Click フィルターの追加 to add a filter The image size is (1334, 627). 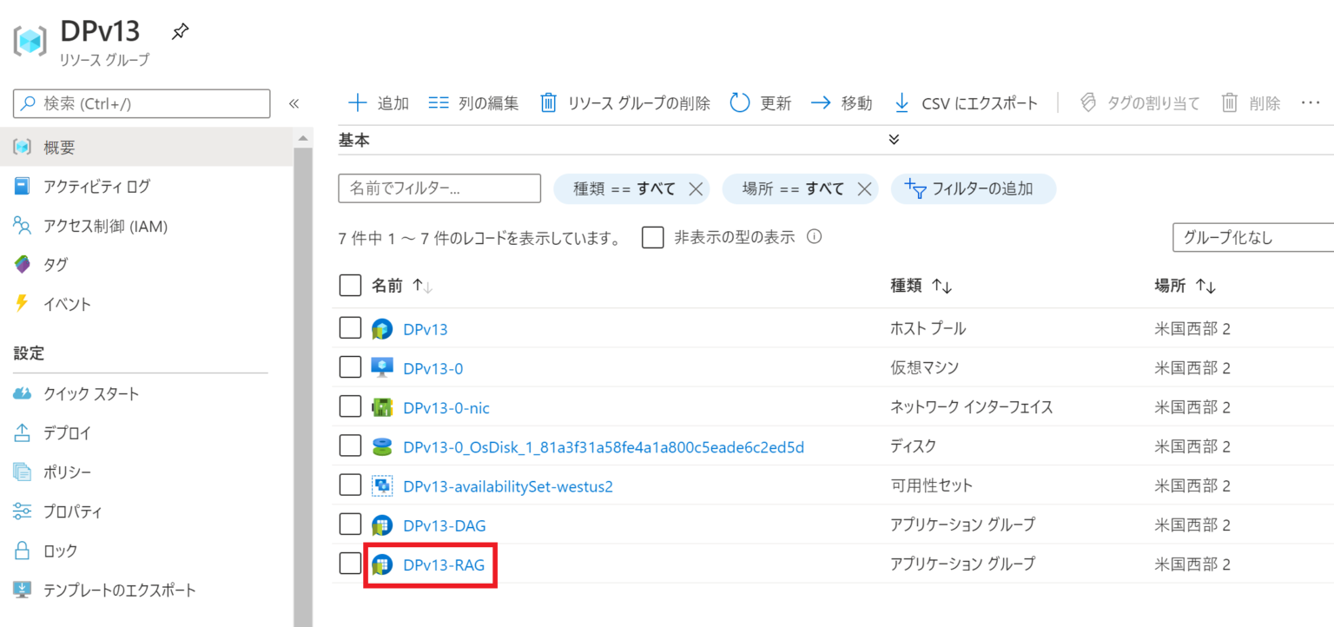[973, 188]
